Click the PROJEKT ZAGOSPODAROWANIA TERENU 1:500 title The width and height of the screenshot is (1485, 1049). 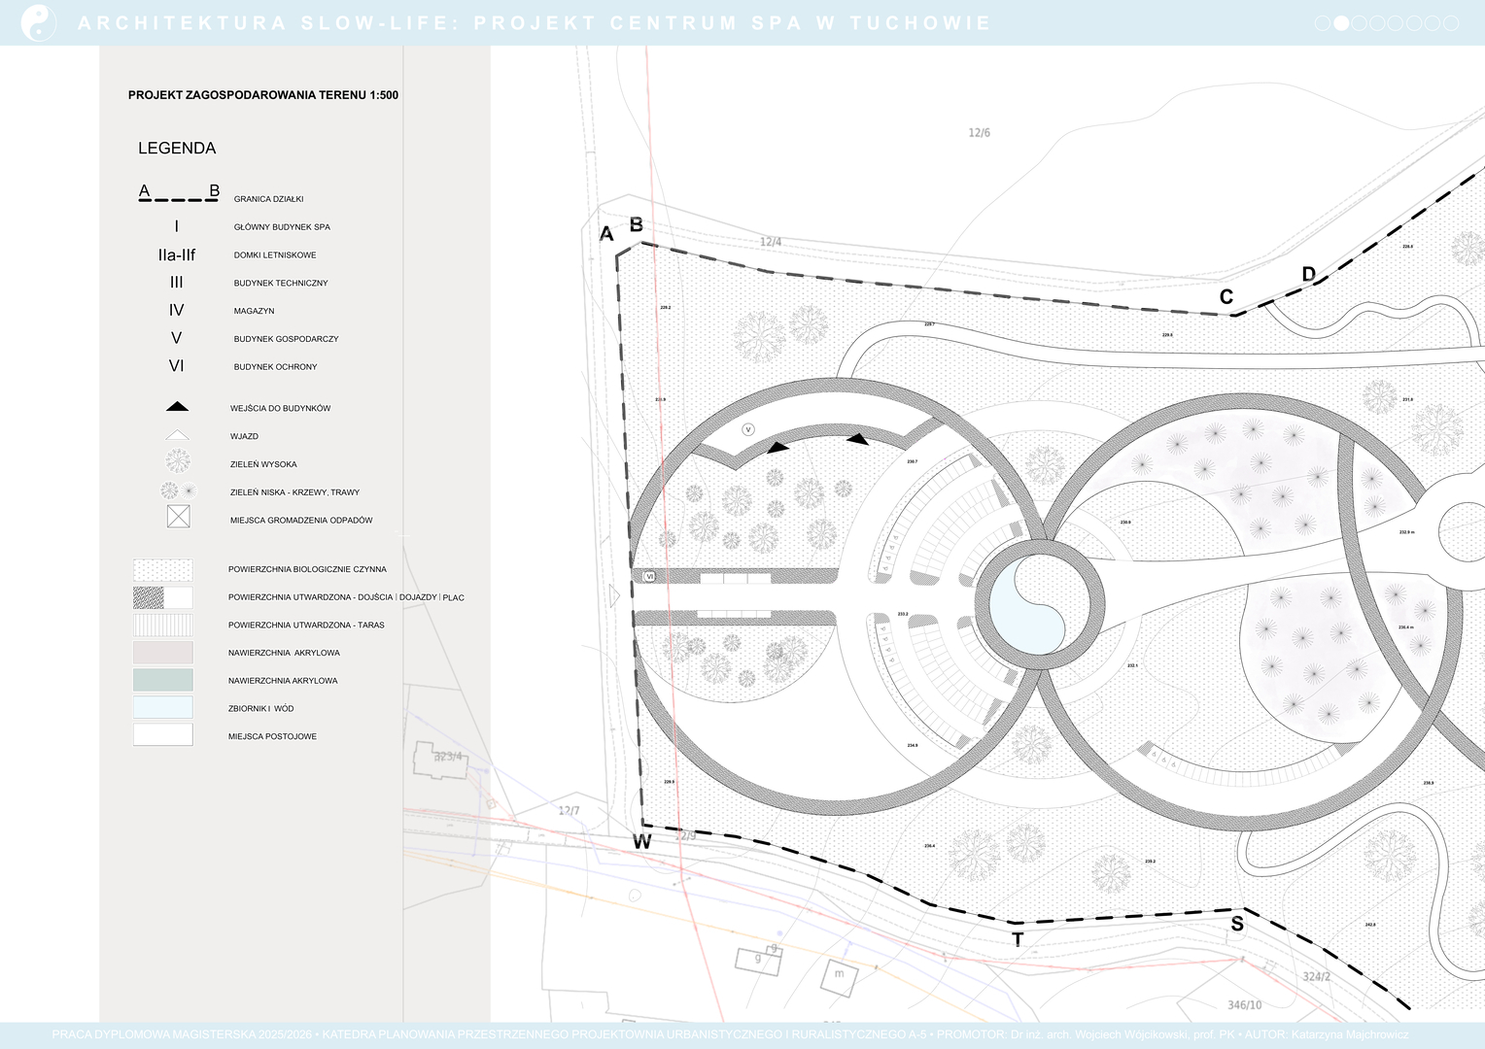coord(263,95)
